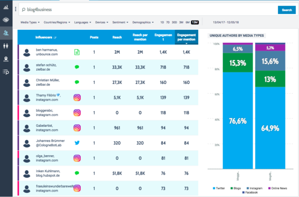Open the Devices dropdown

(102, 22)
